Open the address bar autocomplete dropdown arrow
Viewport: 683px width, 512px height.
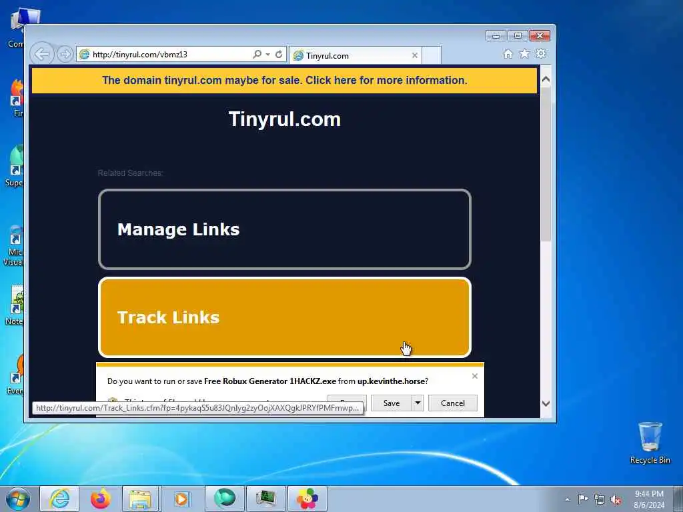pyautogui.click(x=267, y=55)
